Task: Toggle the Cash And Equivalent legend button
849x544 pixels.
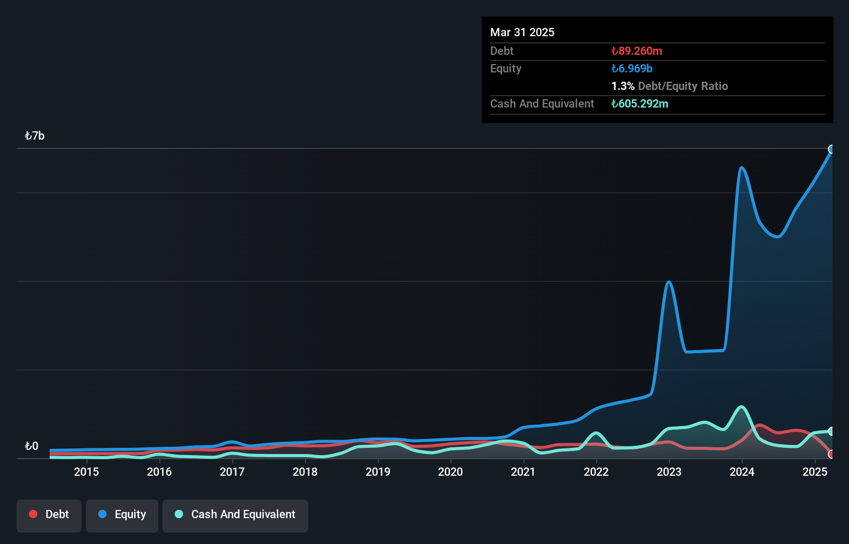Action: [235, 516]
